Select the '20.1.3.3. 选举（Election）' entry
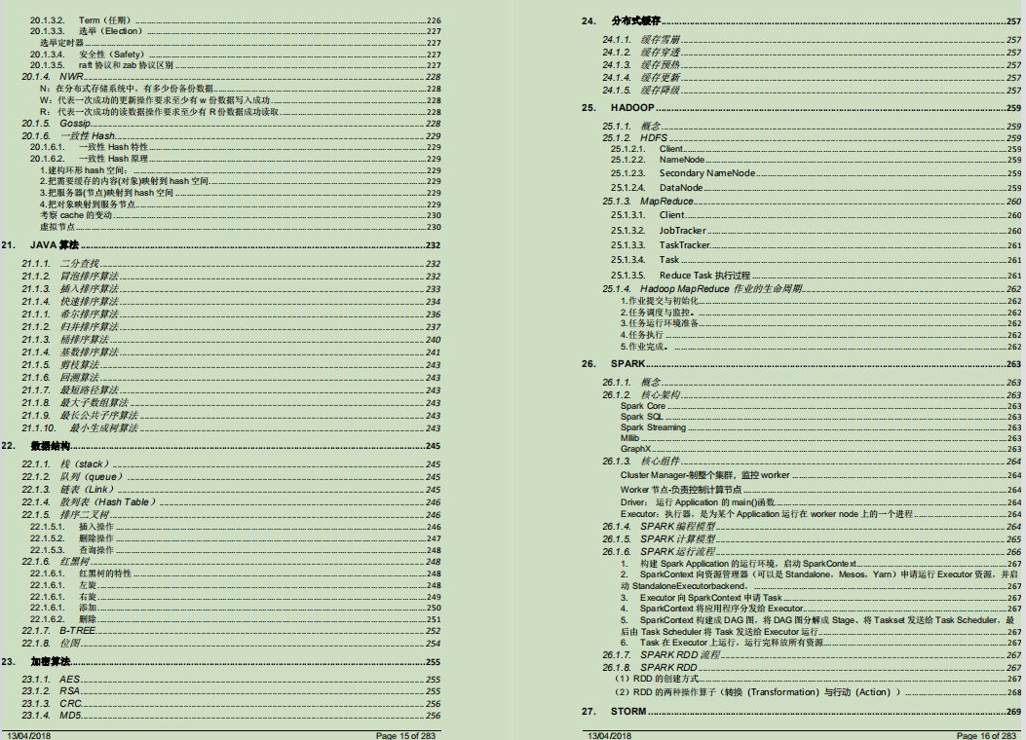This screenshot has width=1026, height=740. click(x=236, y=31)
